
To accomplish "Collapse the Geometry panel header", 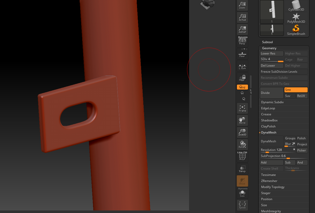I will coord(269,48).
